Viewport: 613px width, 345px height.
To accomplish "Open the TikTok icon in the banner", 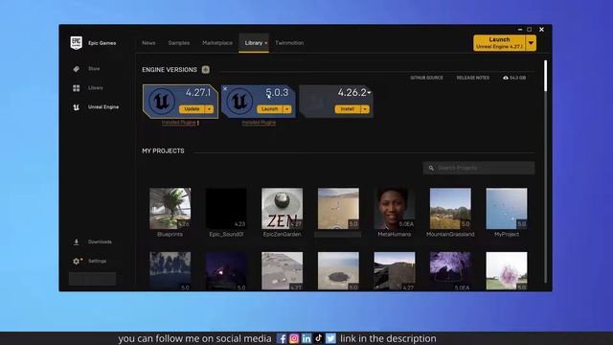I will (319, 338).
